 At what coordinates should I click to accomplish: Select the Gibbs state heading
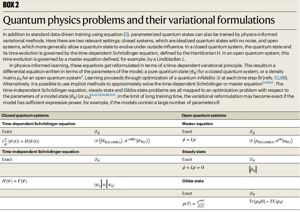(x=193, y=181)
